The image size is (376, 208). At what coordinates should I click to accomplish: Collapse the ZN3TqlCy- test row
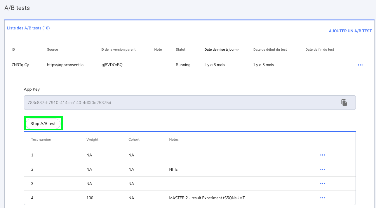21,65
